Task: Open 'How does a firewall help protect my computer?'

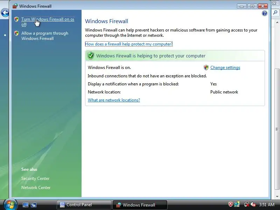Action: (x=129, y=44)
